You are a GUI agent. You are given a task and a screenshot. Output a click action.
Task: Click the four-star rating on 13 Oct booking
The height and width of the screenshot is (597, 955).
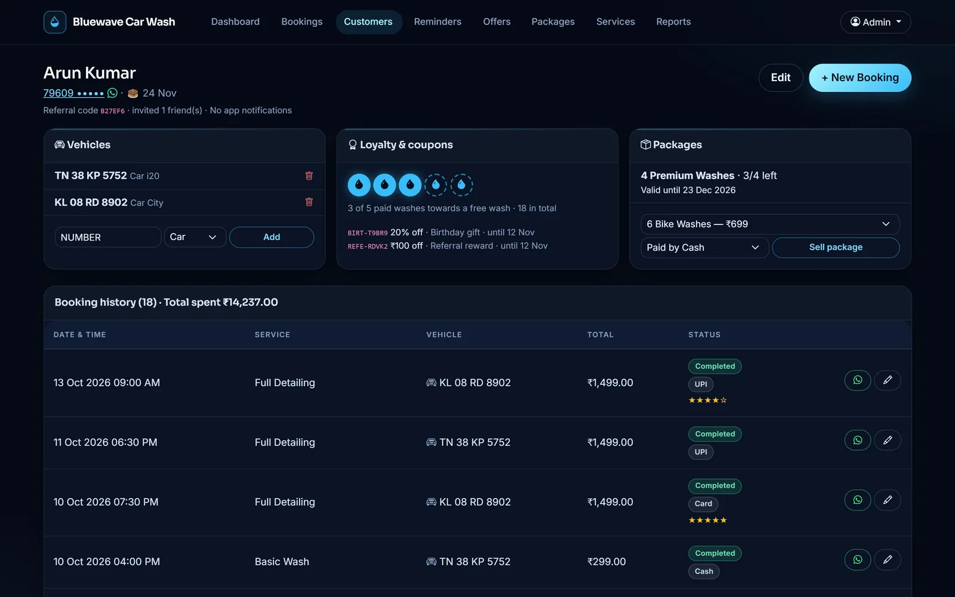click(708, 400)
